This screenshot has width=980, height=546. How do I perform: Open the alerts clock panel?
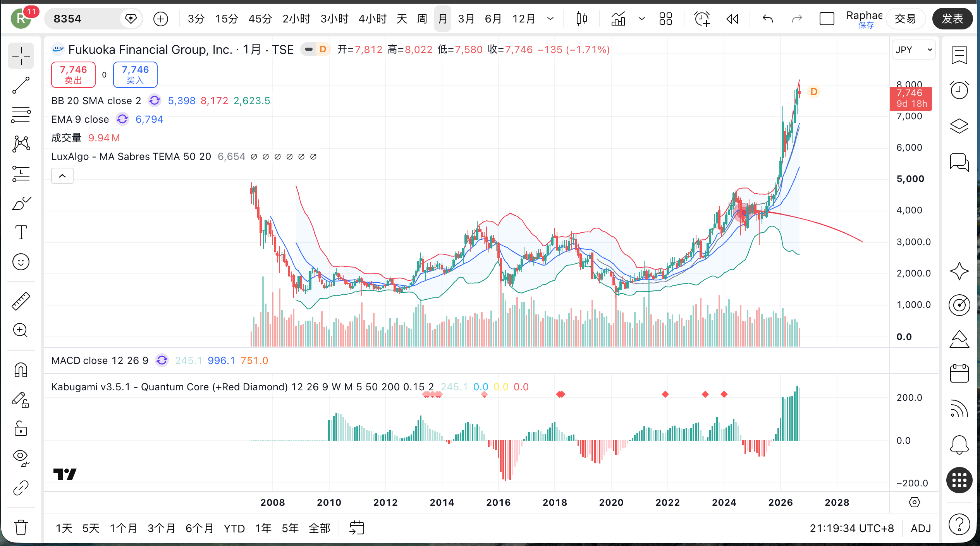click(959, 90)
